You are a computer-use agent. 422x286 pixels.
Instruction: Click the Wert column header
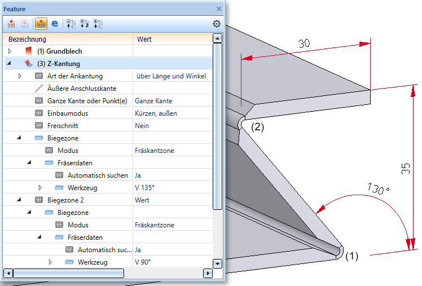pos(173,39)
